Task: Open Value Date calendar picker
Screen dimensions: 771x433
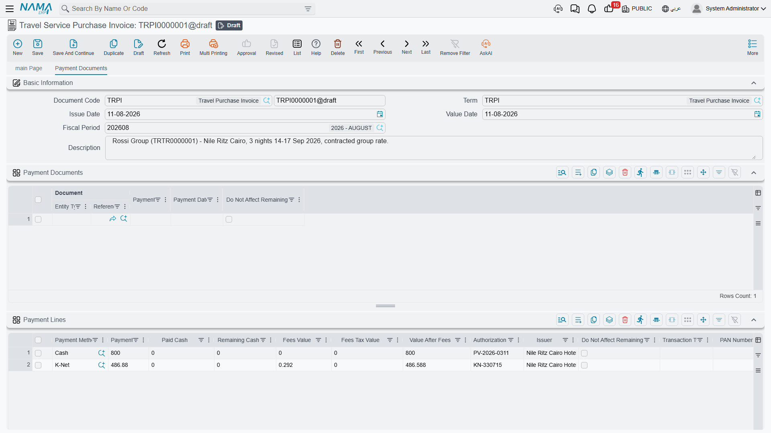Action: click(757, 114)
